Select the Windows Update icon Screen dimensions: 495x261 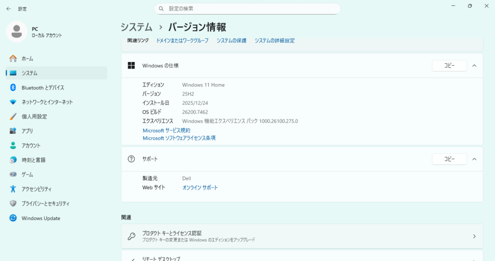pyautogui.click(x=13, y=218)
